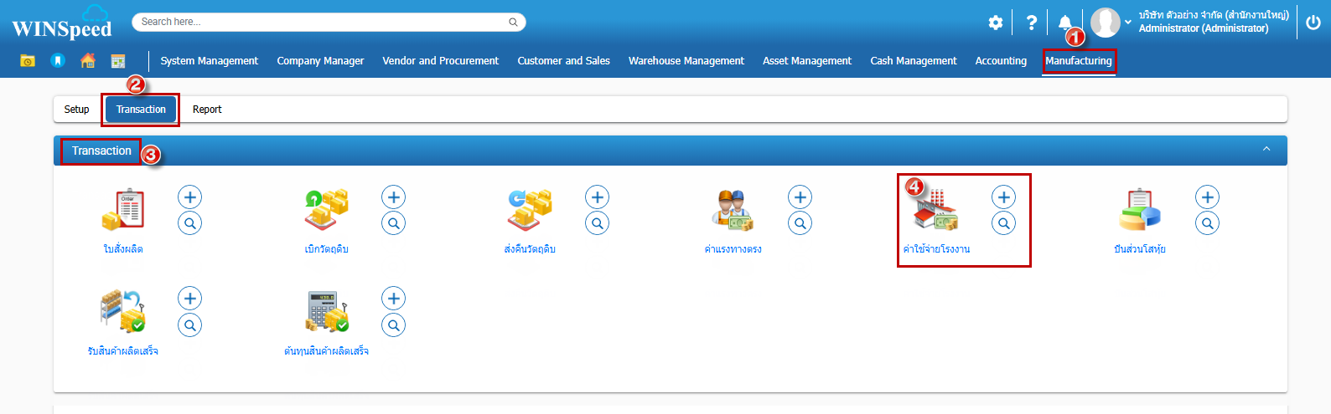Switch to the Setup tab

point(76,110)
